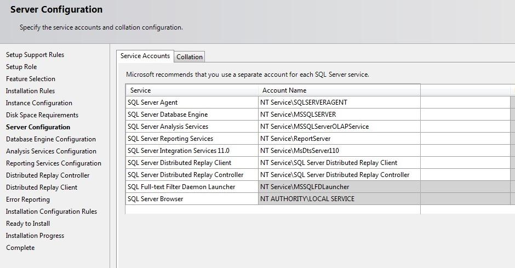515x268 pixels.
Task: Click Installation Rules step
Action: pos(30,91)
